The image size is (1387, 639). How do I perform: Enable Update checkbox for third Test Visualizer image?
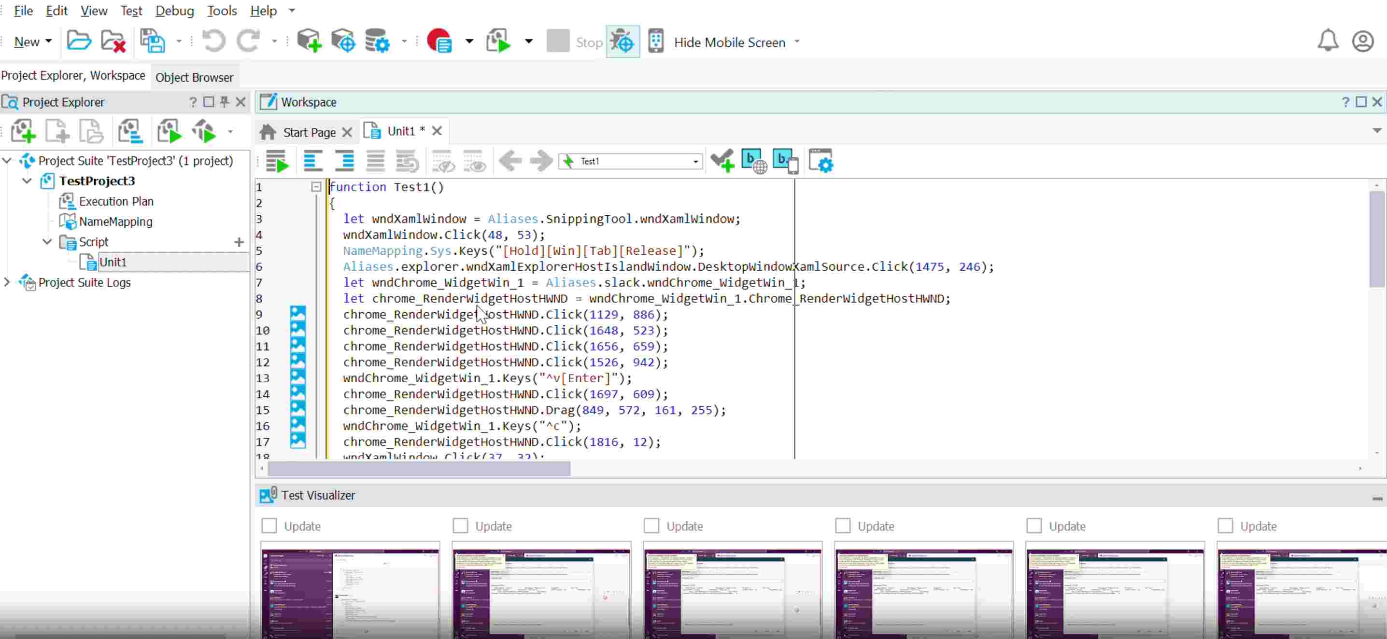(x=652, y=526)
